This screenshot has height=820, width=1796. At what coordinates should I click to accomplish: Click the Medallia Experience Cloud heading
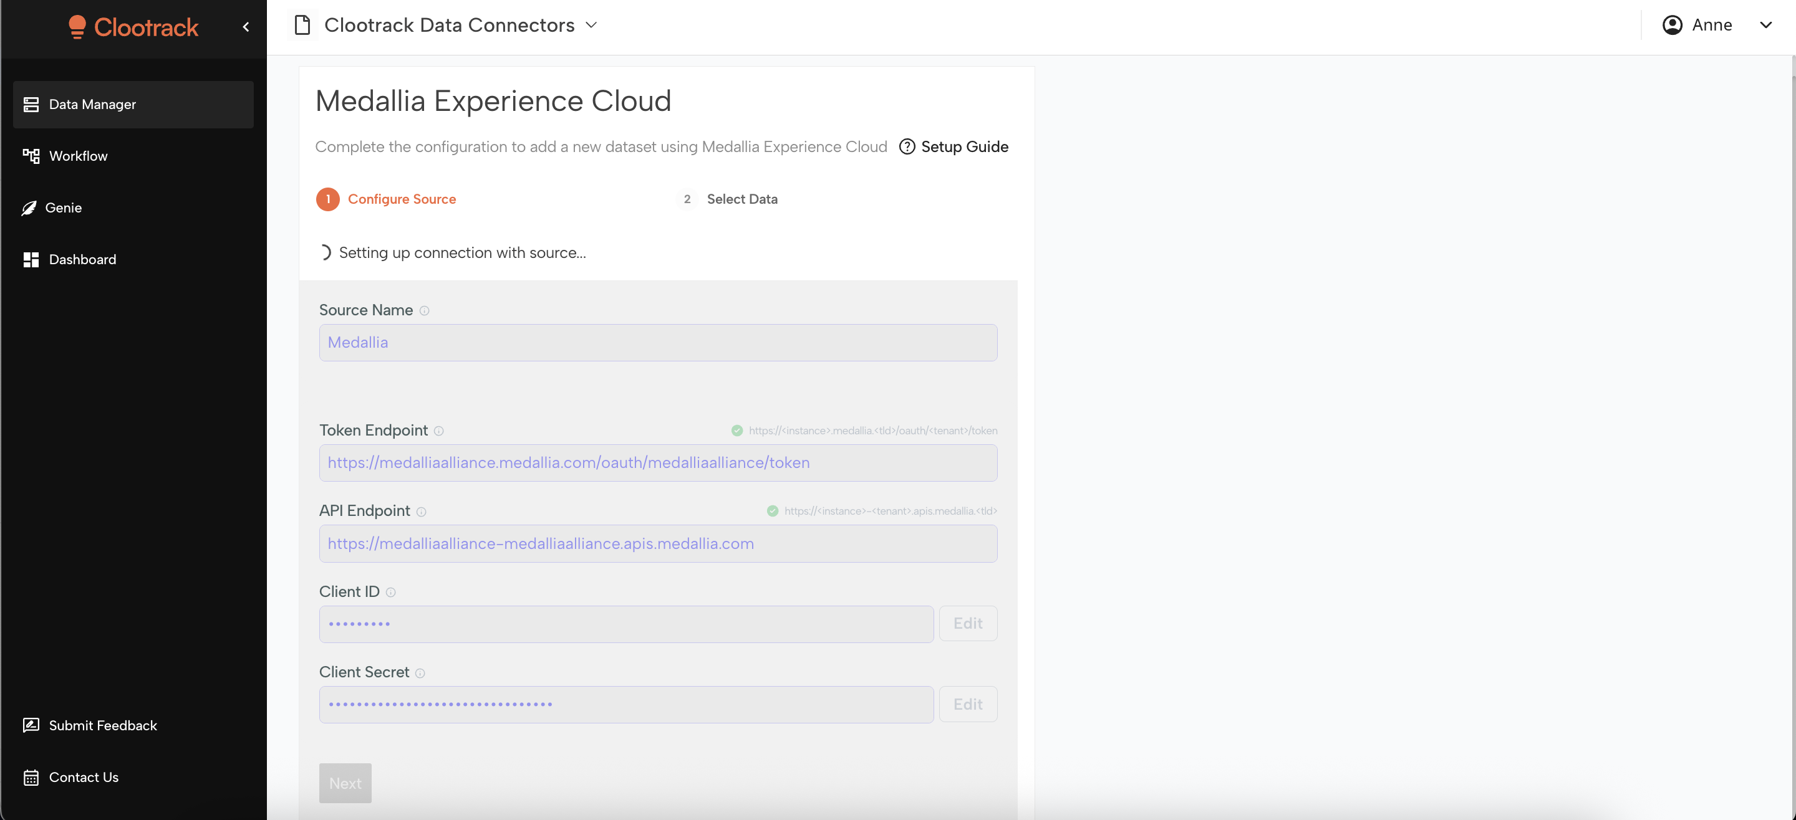pos(493,102)
